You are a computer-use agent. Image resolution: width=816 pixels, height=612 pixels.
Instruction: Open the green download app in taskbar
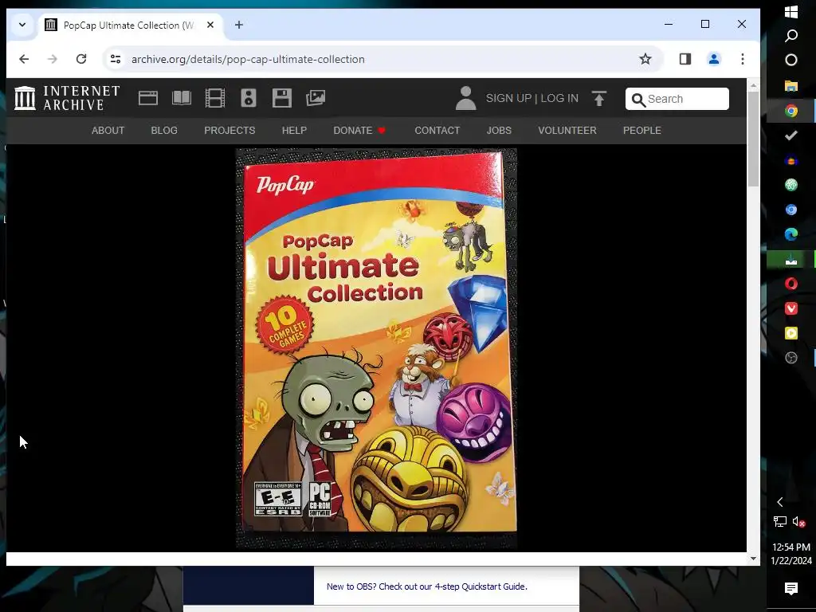click(791, 259)
